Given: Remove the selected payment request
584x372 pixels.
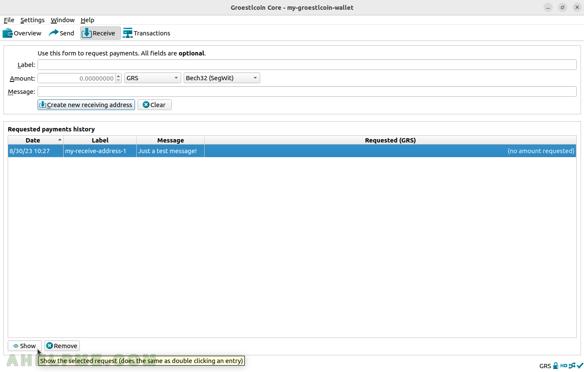Looking at the screenshot, I should point(62,346).
